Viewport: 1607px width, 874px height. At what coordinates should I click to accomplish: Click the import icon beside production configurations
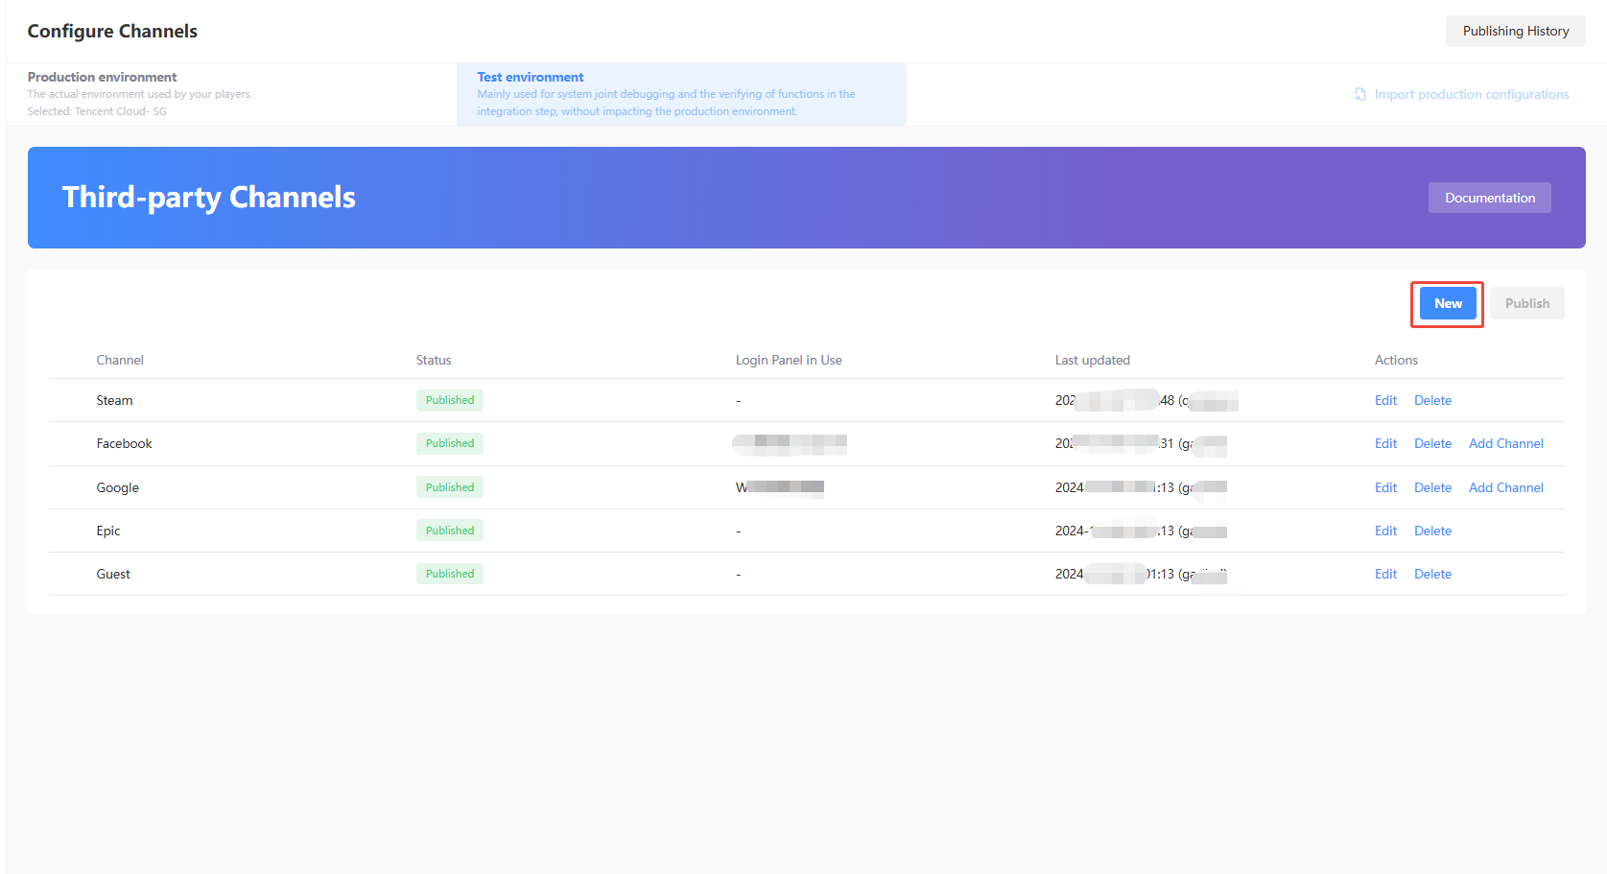(1359, 94)
